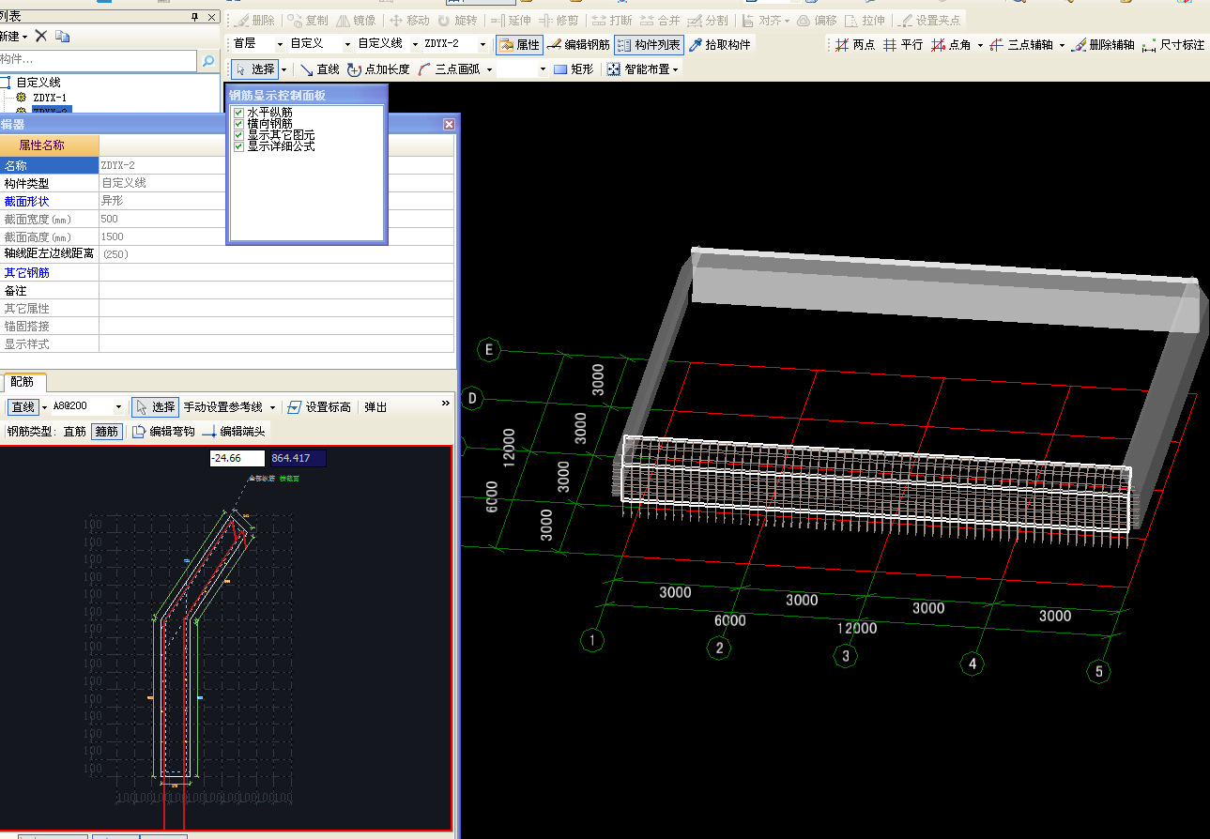The image size is (1210, 839).
Task: Click the 直线 line drawing tool
Action: tap(319, 69)
